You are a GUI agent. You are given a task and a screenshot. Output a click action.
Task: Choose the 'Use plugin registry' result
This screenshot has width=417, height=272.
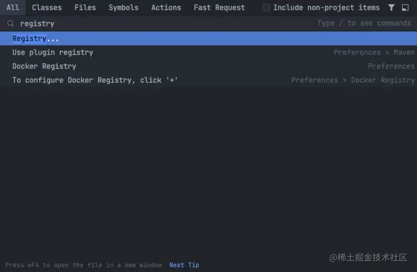[52, 52]
